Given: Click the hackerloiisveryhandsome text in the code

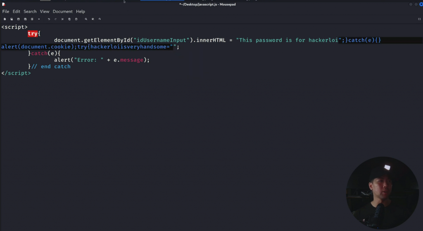Looking at the screenshot, I should [130, 47].
